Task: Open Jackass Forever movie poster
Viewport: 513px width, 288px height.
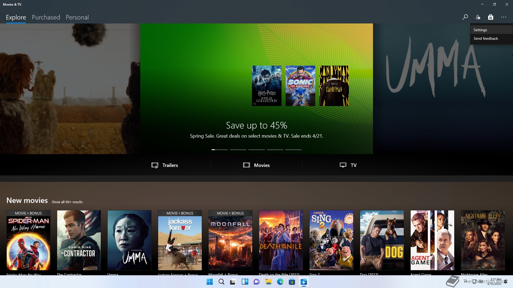Action: coord(180,240)
